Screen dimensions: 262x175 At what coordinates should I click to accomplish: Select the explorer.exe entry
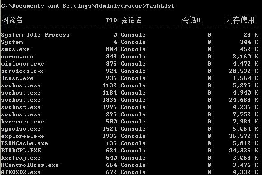coord(23,136)
